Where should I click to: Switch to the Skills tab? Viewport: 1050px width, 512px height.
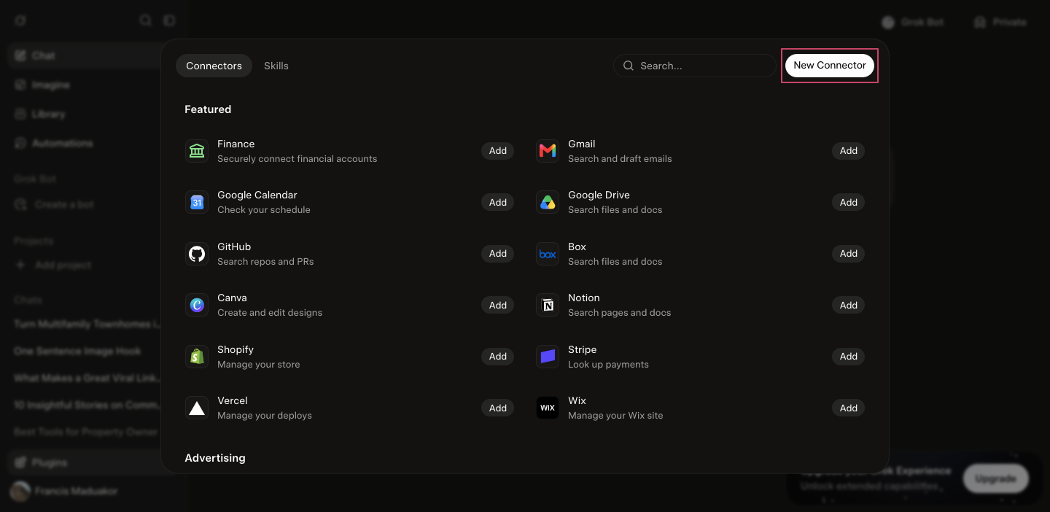tap(276, 66)
